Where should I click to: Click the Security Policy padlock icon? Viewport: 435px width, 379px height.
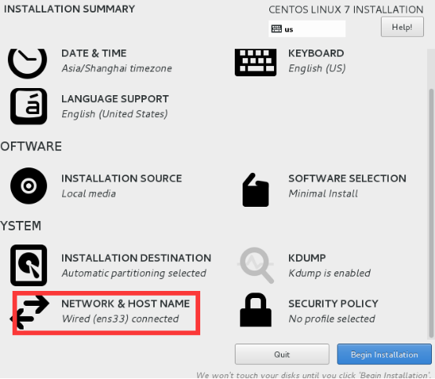tap(255, 310)
